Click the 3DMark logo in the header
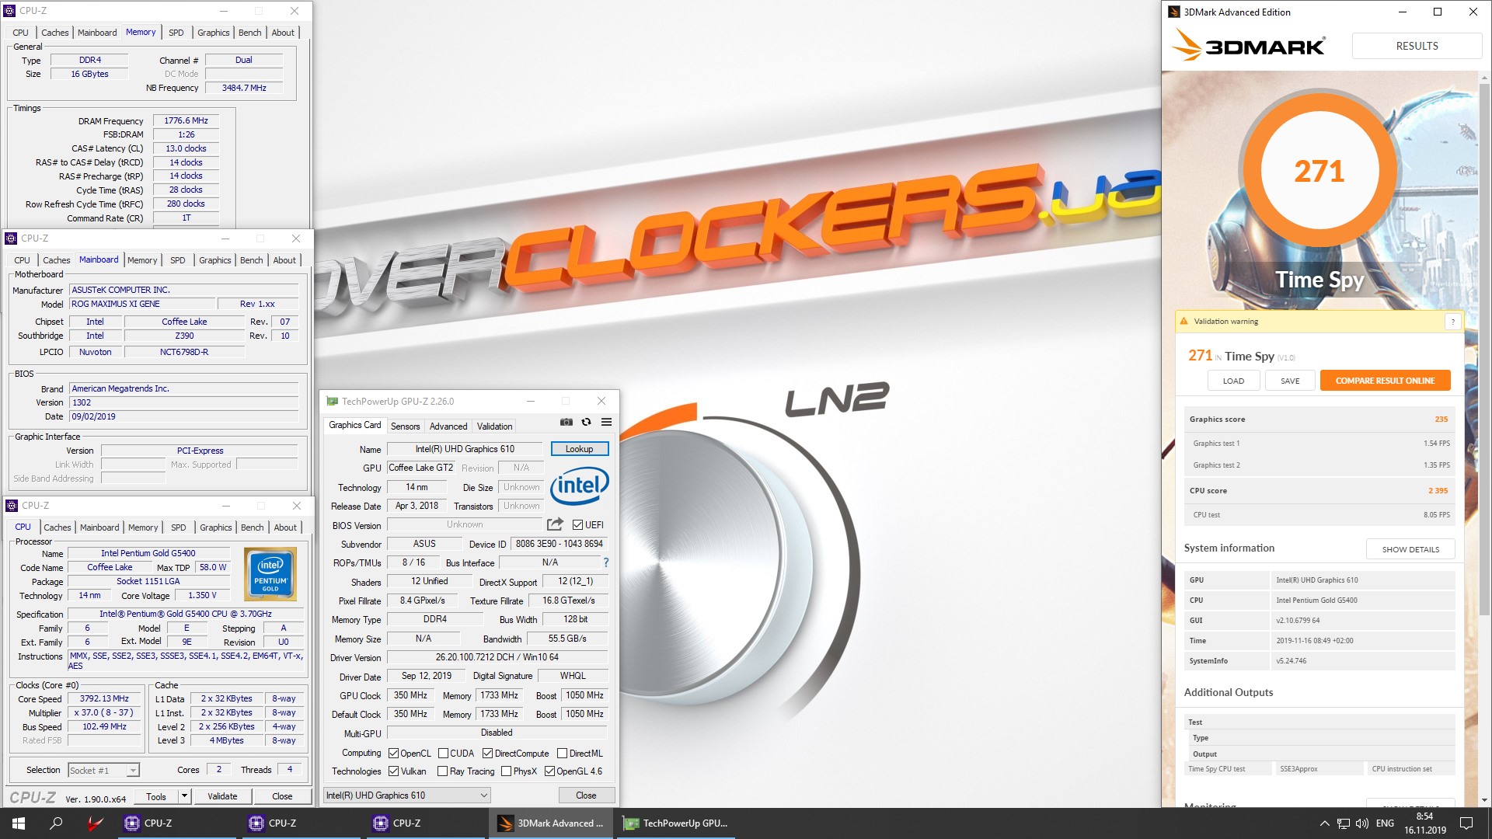The height and width of the screenshot is (839, 1492). [1249, 45]
